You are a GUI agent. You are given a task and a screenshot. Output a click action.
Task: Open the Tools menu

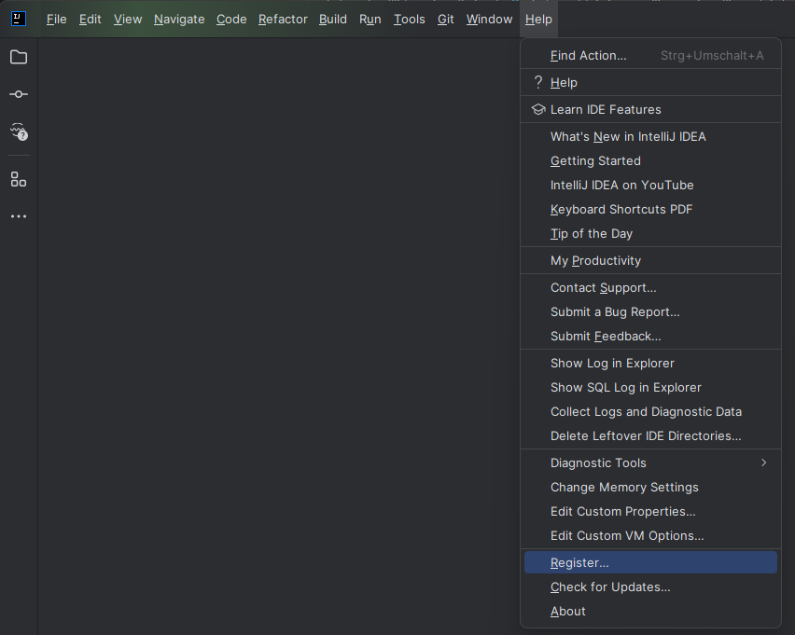(410, 20)
